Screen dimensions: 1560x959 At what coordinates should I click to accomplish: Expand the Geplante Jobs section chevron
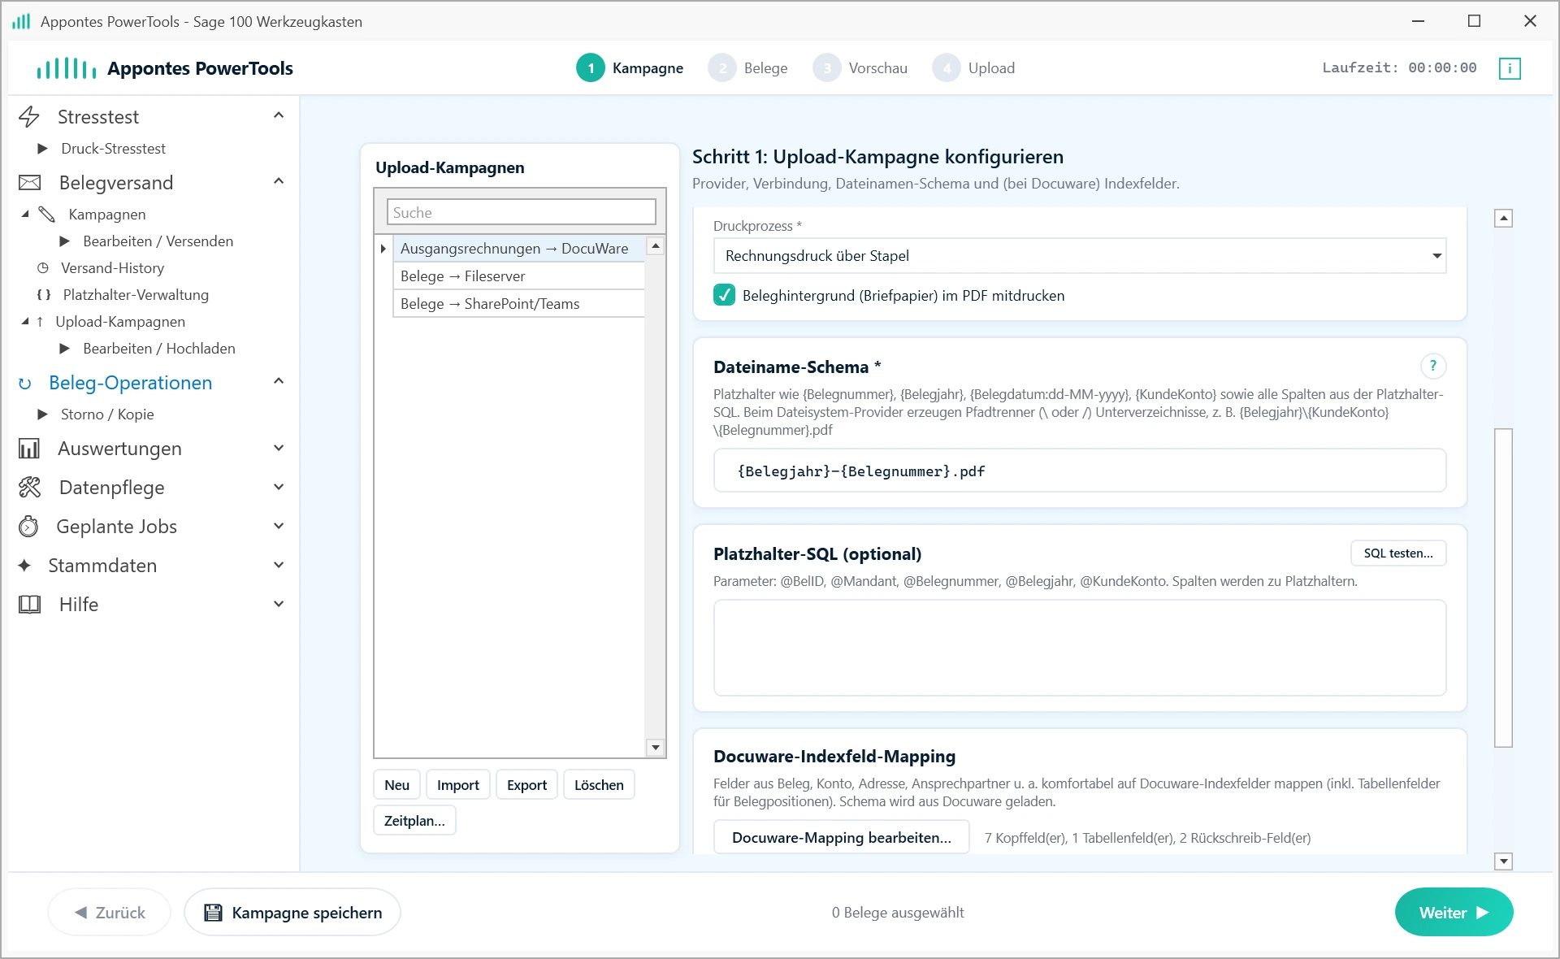279,526
